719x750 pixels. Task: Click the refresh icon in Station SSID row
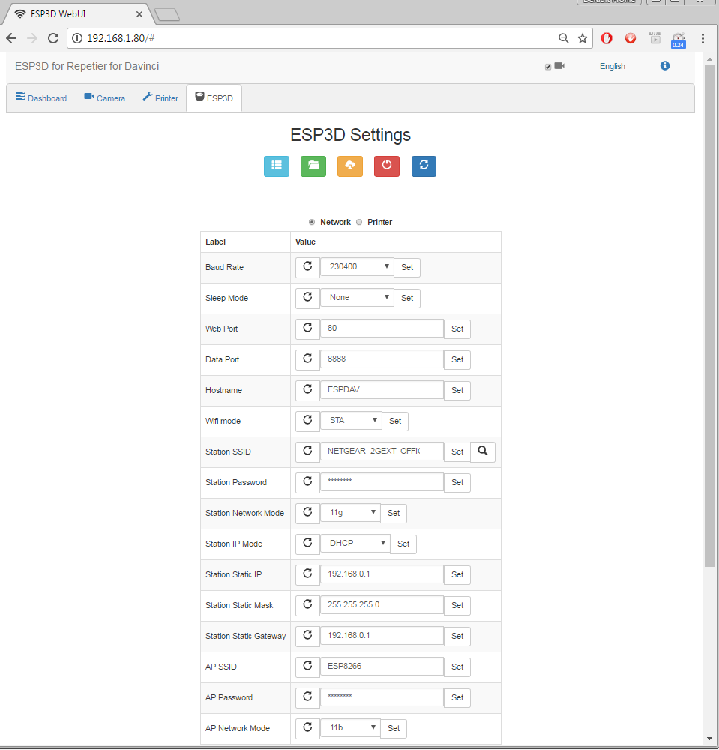coord(307,451)
